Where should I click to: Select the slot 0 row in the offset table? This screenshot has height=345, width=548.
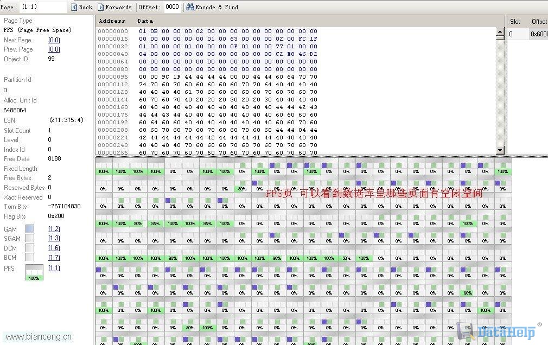[x=526, y=34]
